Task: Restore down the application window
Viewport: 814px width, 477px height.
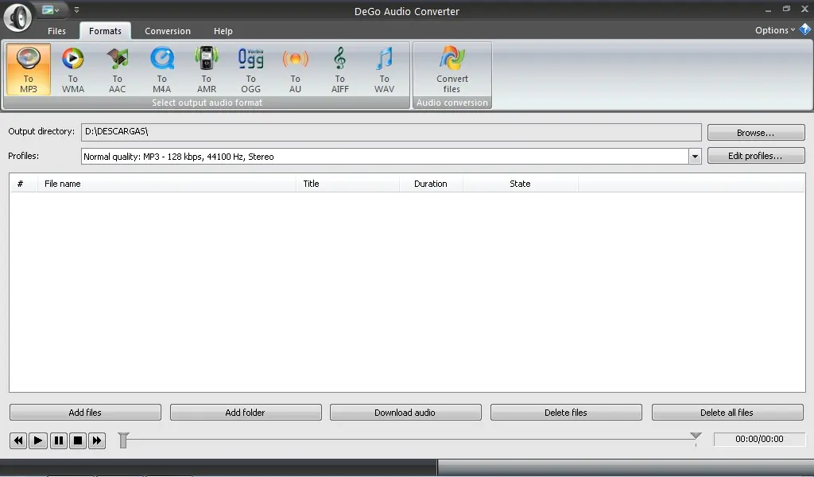Action: 786,10
